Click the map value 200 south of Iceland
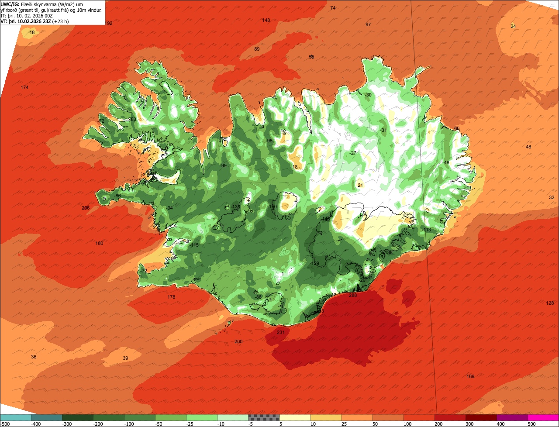559x427 pixels. point(238,341)
